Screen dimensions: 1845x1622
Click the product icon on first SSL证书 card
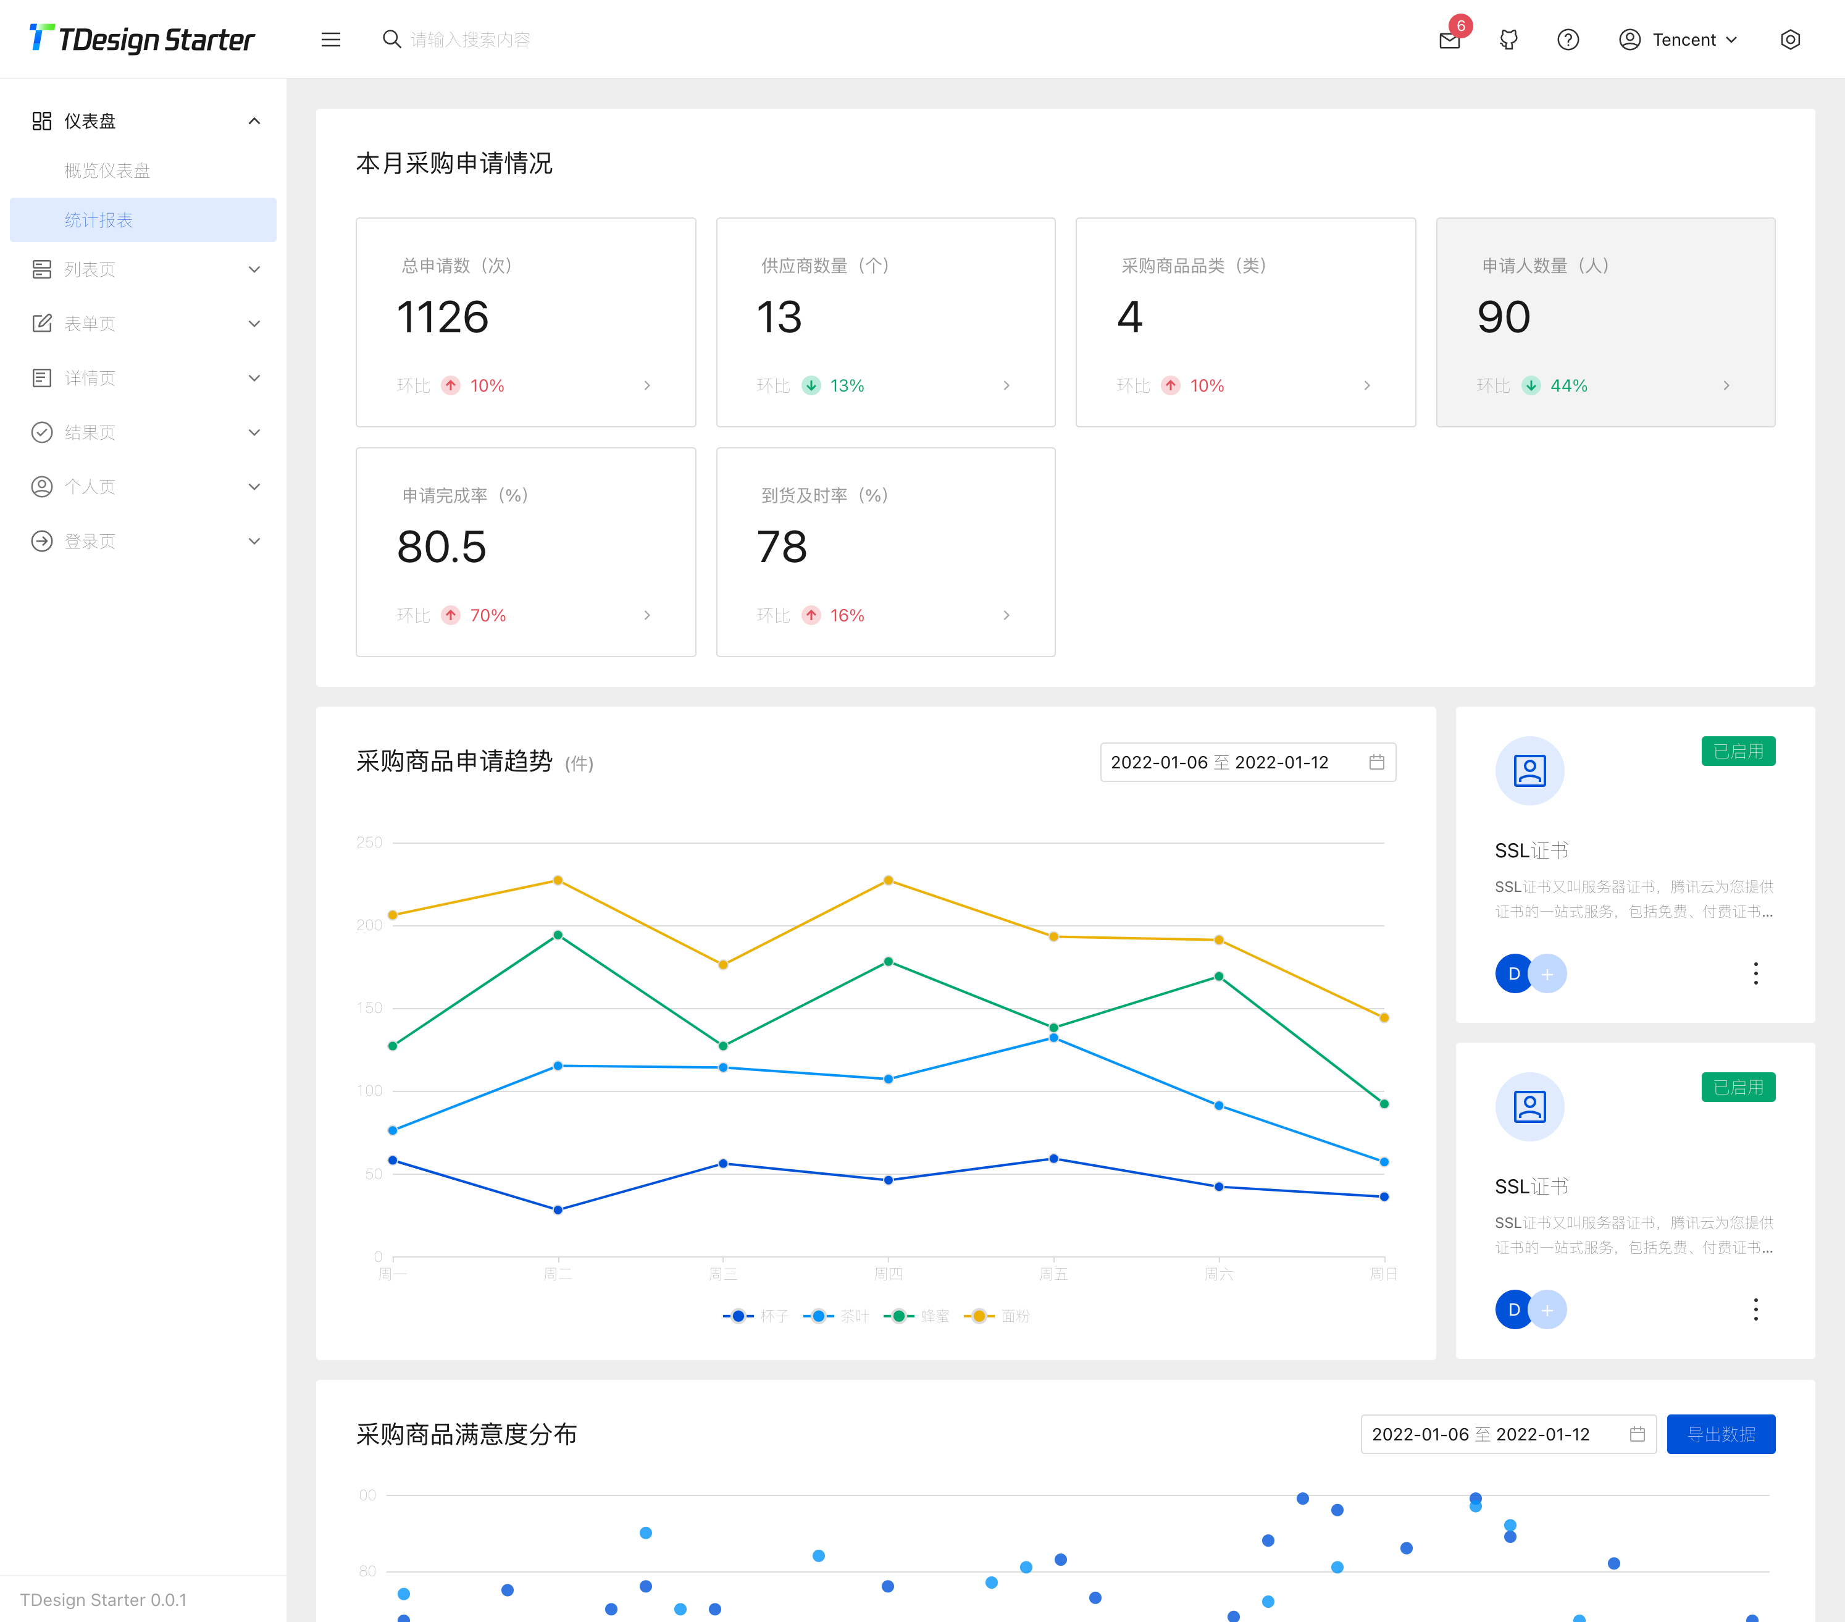click(1529, 770)
